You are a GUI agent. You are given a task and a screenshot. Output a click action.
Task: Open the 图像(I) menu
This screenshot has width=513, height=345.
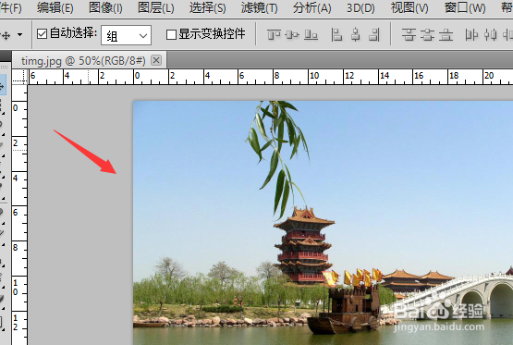click(x=105, y=7)
